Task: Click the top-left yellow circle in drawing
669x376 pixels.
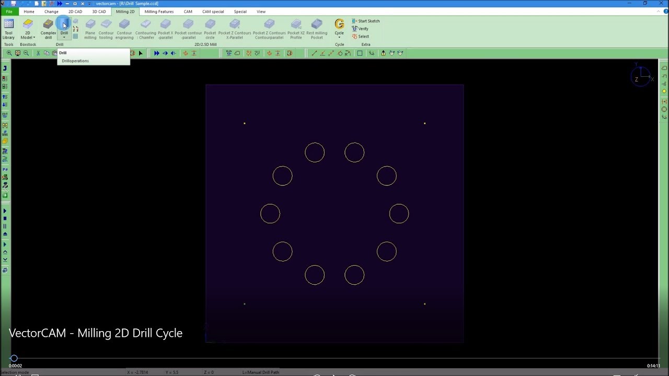Action: click(315, 152)
